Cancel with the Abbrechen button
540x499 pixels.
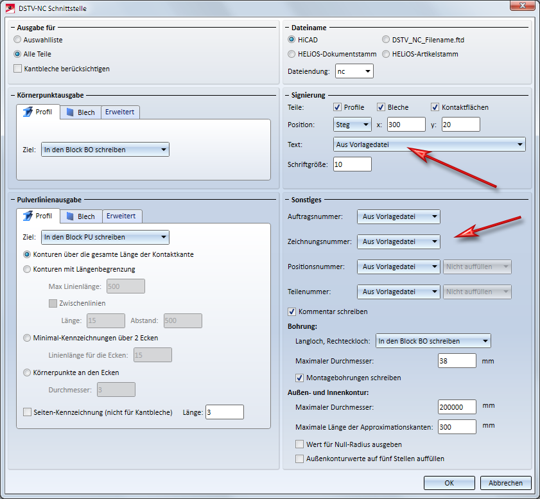[505, 483]
